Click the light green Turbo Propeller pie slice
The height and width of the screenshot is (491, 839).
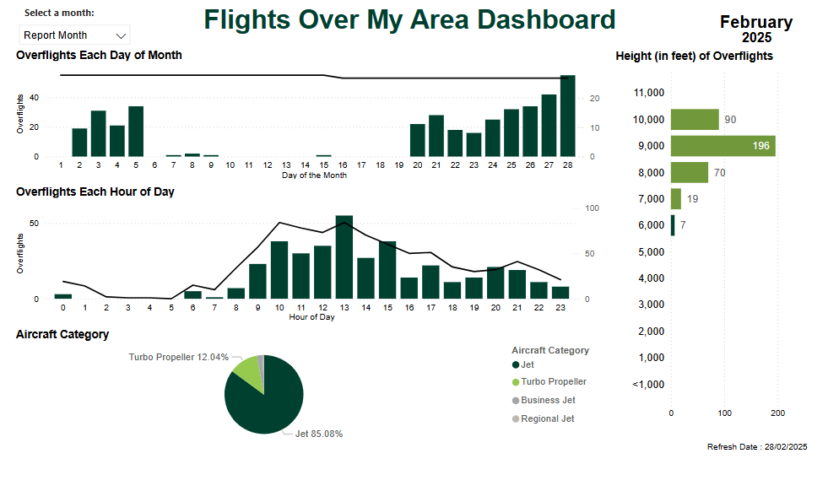click(x=246, y=368)
